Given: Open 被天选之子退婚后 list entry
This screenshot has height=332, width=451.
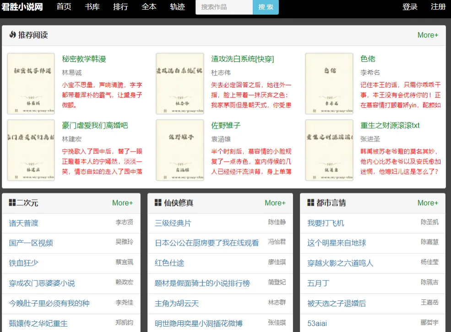Looking at the screenshot, I should tap(337, 303).
